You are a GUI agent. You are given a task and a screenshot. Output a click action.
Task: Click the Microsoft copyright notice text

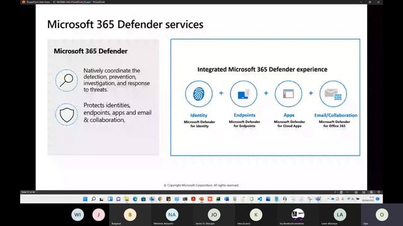point(201,185)
